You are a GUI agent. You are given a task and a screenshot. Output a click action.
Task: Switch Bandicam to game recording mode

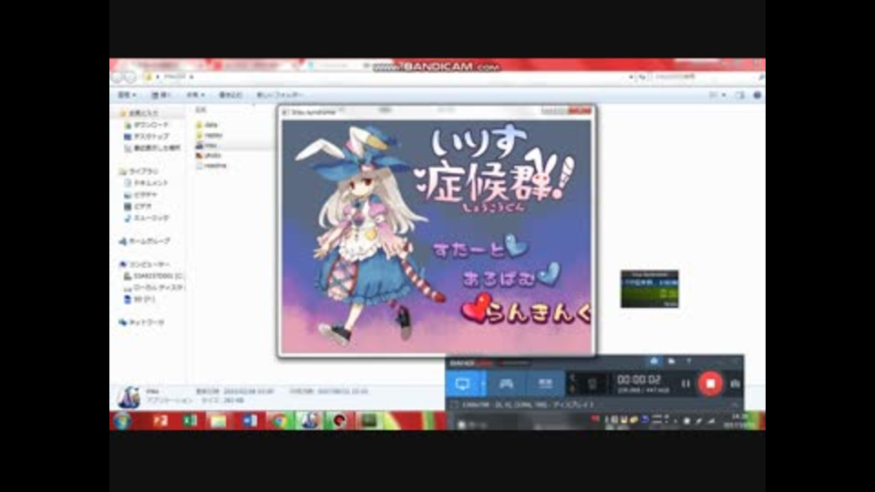coord(506,384)
